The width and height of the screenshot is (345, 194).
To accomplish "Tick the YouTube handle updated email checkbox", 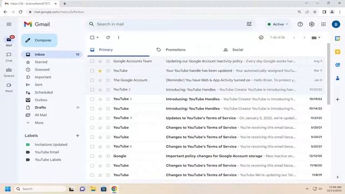I will pyautogui.click(x=92, y=71).
